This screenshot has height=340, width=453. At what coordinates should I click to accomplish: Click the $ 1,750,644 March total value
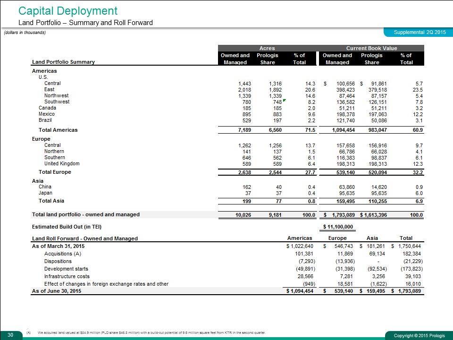coord(406,246)
